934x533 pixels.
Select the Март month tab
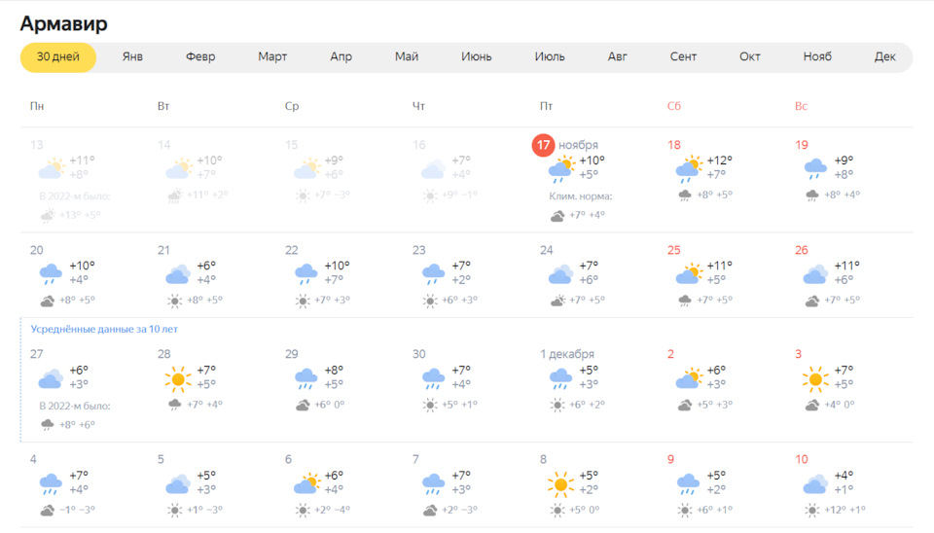(272, 56)
